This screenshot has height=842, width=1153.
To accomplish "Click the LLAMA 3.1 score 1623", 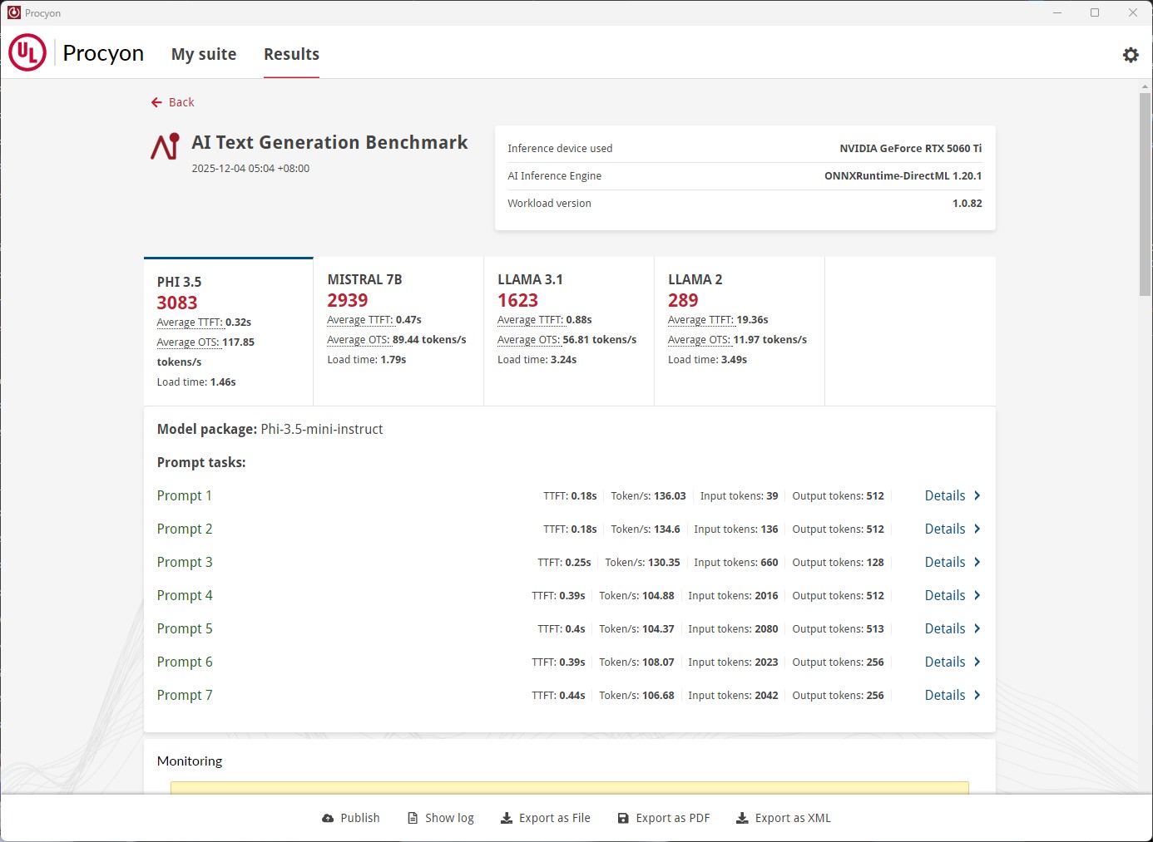I will [x=517, y=300].
